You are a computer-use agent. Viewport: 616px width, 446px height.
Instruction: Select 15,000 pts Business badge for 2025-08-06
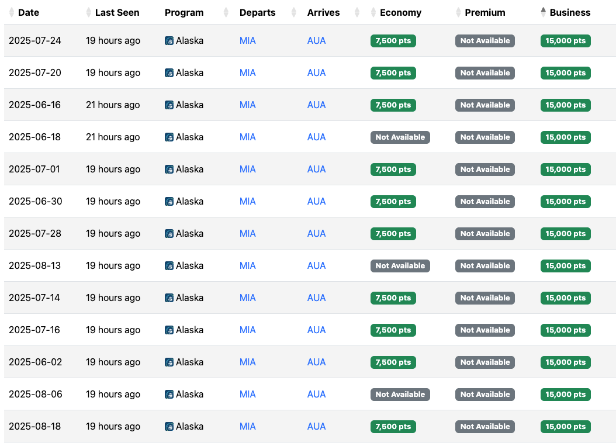[x=565, y=395]
